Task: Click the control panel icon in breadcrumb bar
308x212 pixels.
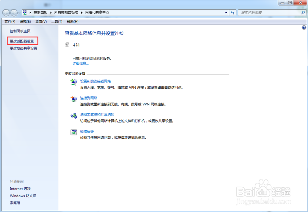Action: coord(25,12)
